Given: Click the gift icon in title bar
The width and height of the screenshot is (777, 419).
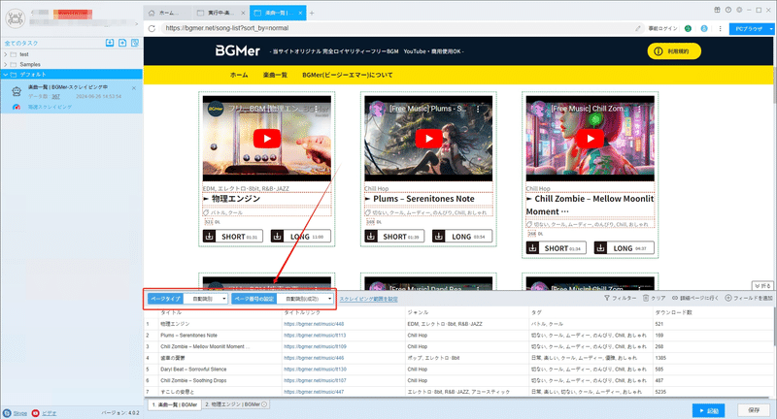Looking at the screenshot, I should (x=717, y=10).
